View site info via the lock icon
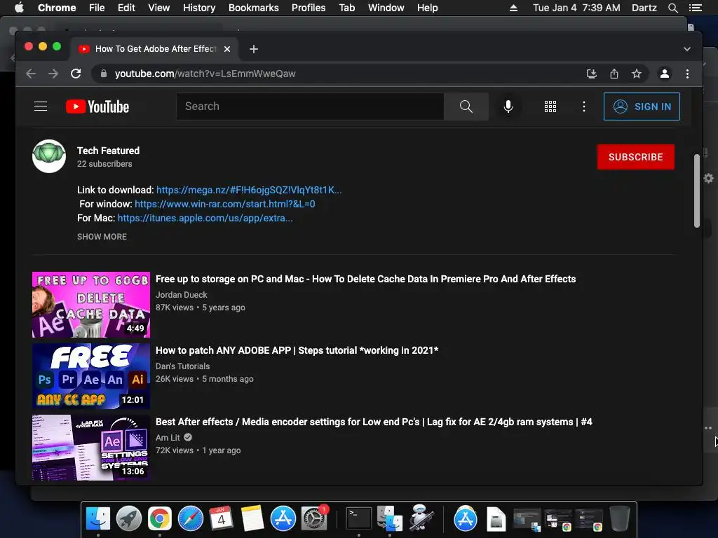718x538 pixels. click(104, 73)
